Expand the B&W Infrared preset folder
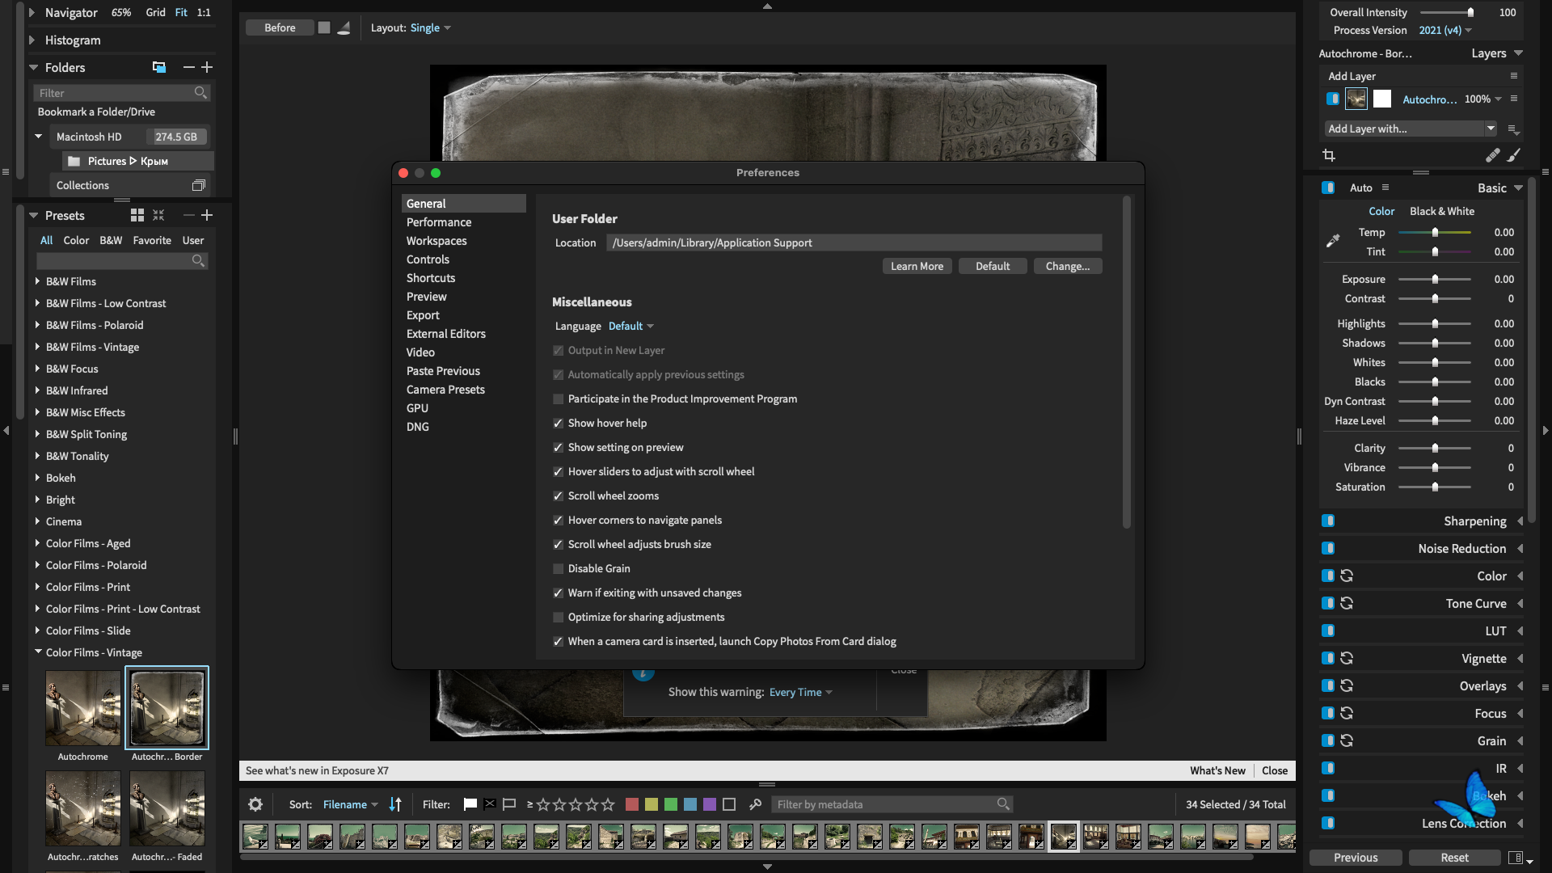The height and width of the screenshot is (873, 1552). click(x=37, y=390)
